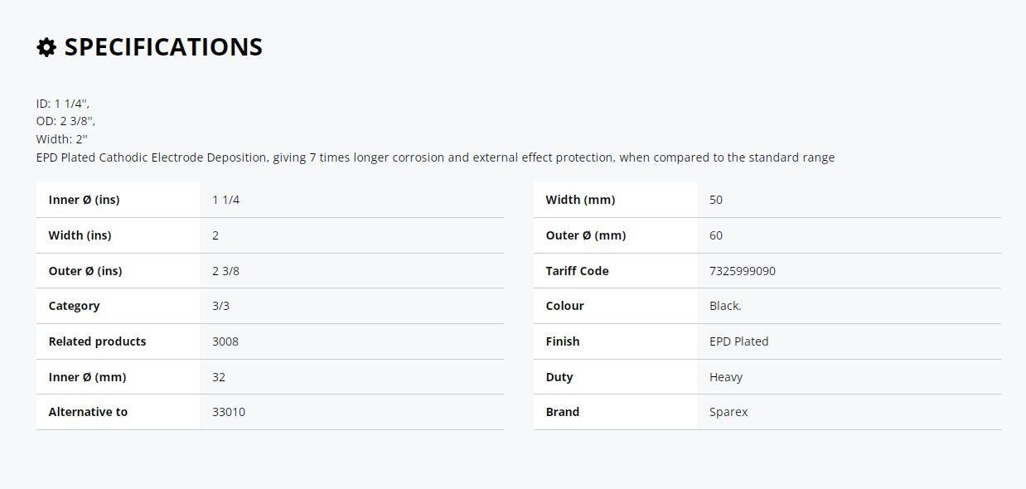
Task: Click the Colour value Black
Action: (725, 306)
